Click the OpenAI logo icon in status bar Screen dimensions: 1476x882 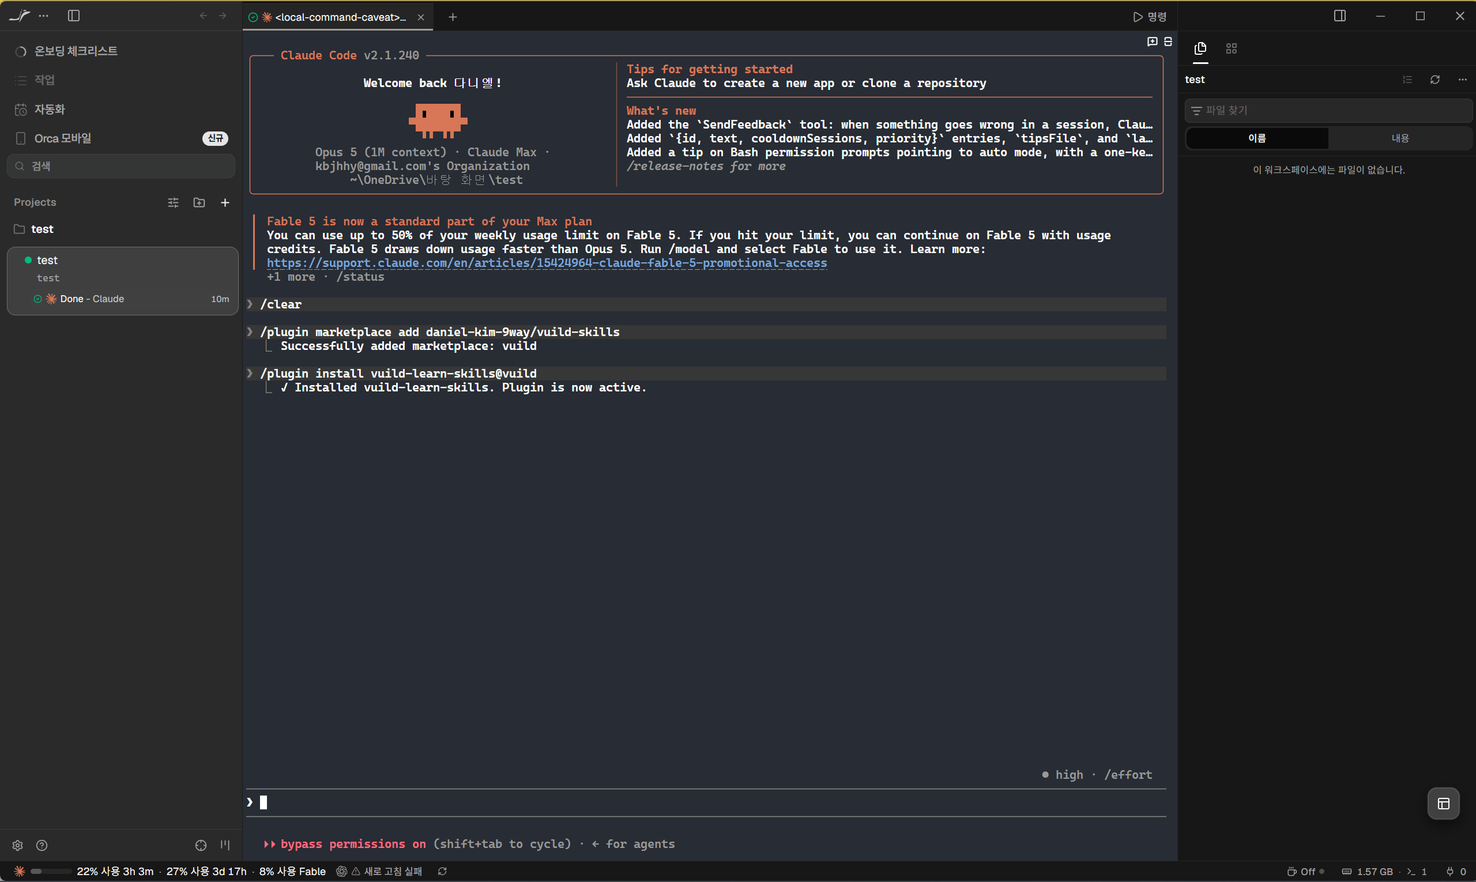[x=342, y=872]
